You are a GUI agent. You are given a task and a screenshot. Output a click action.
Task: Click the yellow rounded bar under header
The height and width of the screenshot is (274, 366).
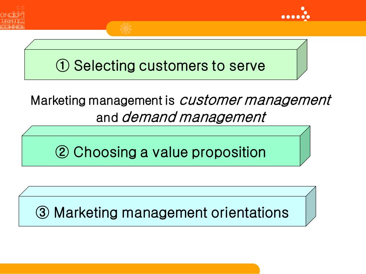click(236, 29)
